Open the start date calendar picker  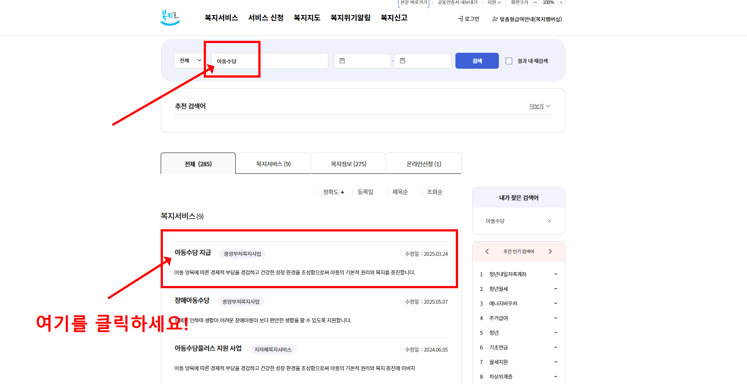[342, 61]
